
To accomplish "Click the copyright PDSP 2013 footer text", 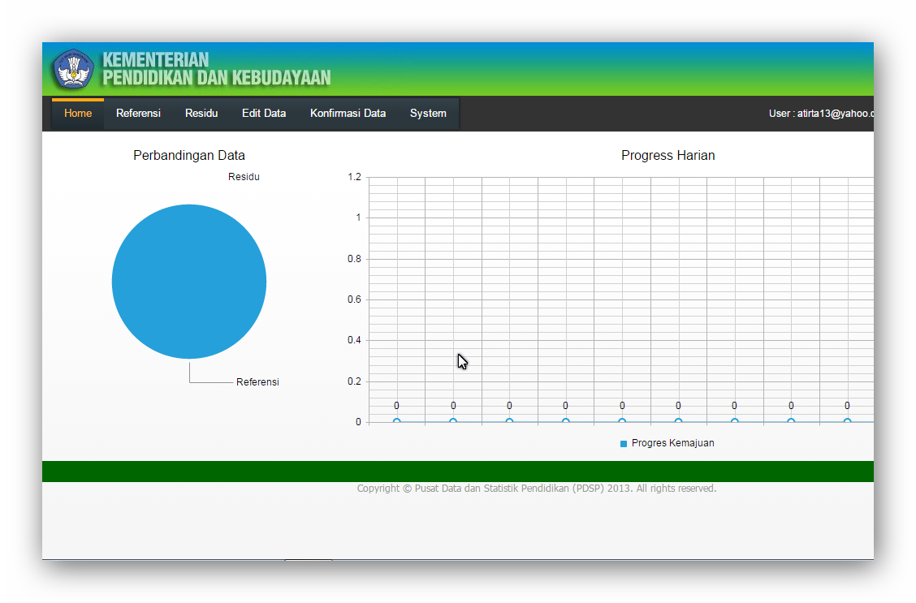I will (536, 488).
